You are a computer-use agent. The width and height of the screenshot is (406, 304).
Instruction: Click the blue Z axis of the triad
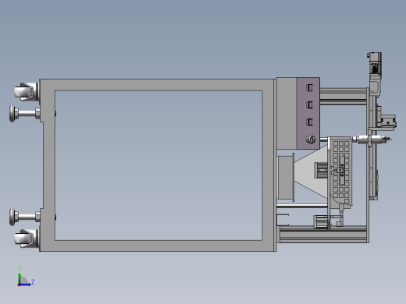click(x=26, y=285)
